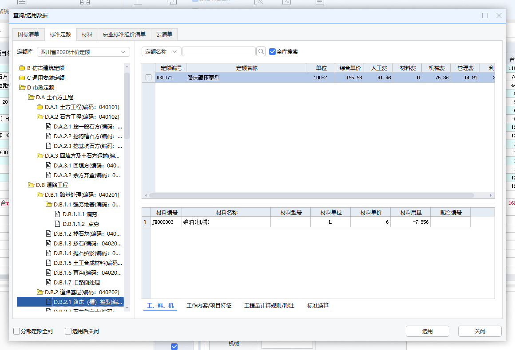Image resolution: width=515 pixels, height=350 pixels.
Task: Select the highlighted D.B.2.1 路床(槽)整型 node
Action: click(x=70, y=302)
